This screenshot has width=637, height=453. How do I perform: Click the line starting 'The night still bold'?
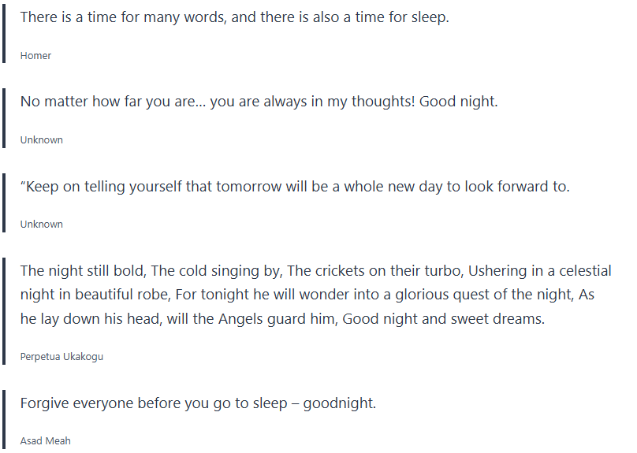click(x=315, y=271)
